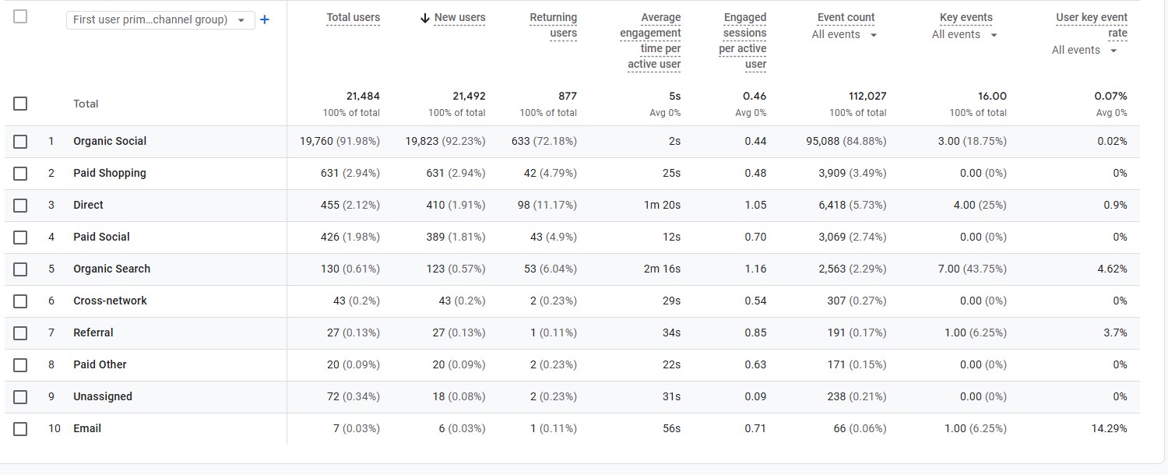Click the Organic Search channel name
Screen dimensions: 1168x475
coord(111,269)
